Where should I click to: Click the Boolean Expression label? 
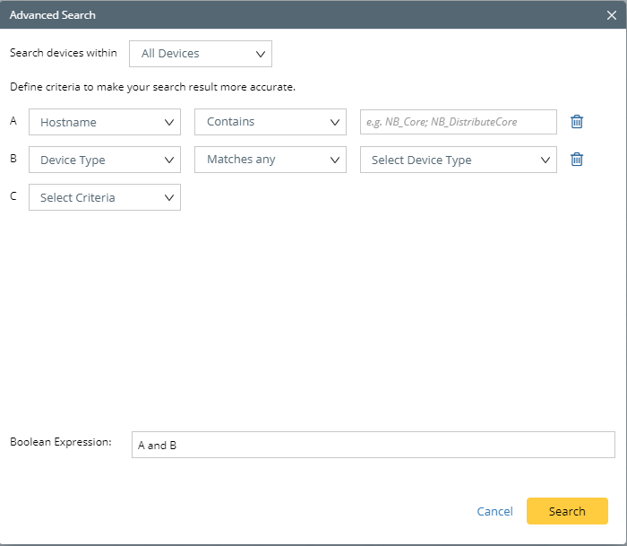tap(60, 442)
